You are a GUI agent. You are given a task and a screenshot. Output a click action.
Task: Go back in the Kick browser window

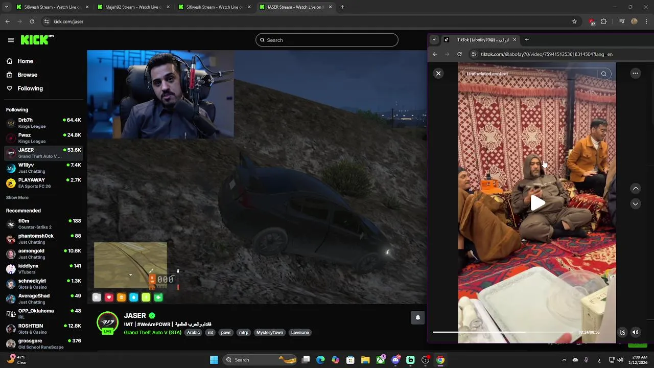(x=7, y=21)
